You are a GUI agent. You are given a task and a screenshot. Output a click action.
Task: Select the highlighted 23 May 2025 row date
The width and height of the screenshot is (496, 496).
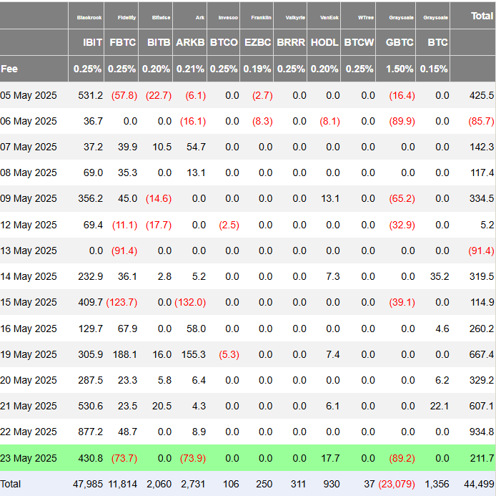pos(29,457)
